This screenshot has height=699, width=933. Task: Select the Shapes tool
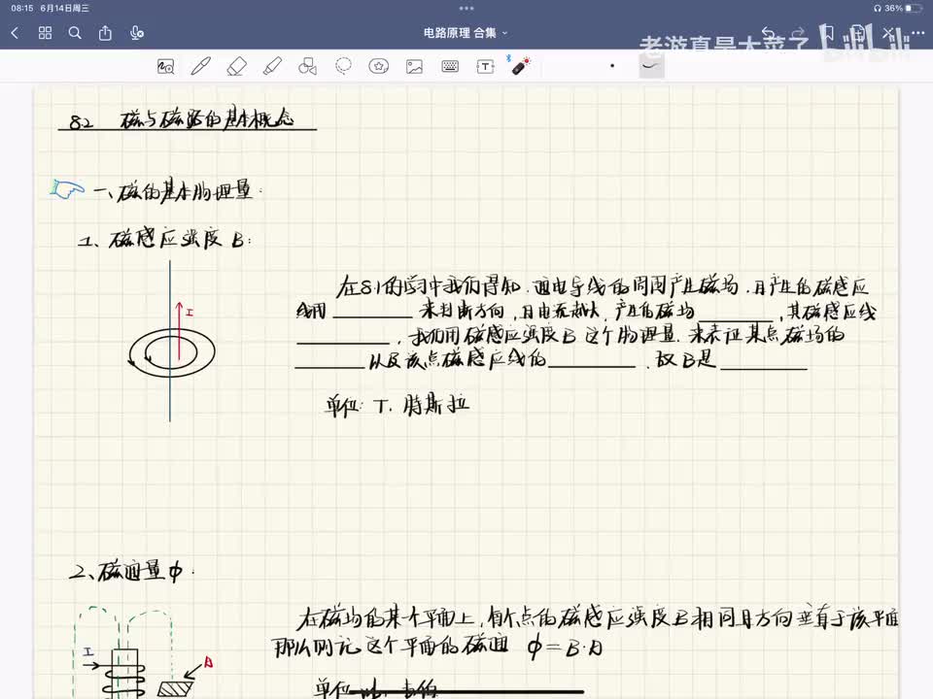[308, 66]
